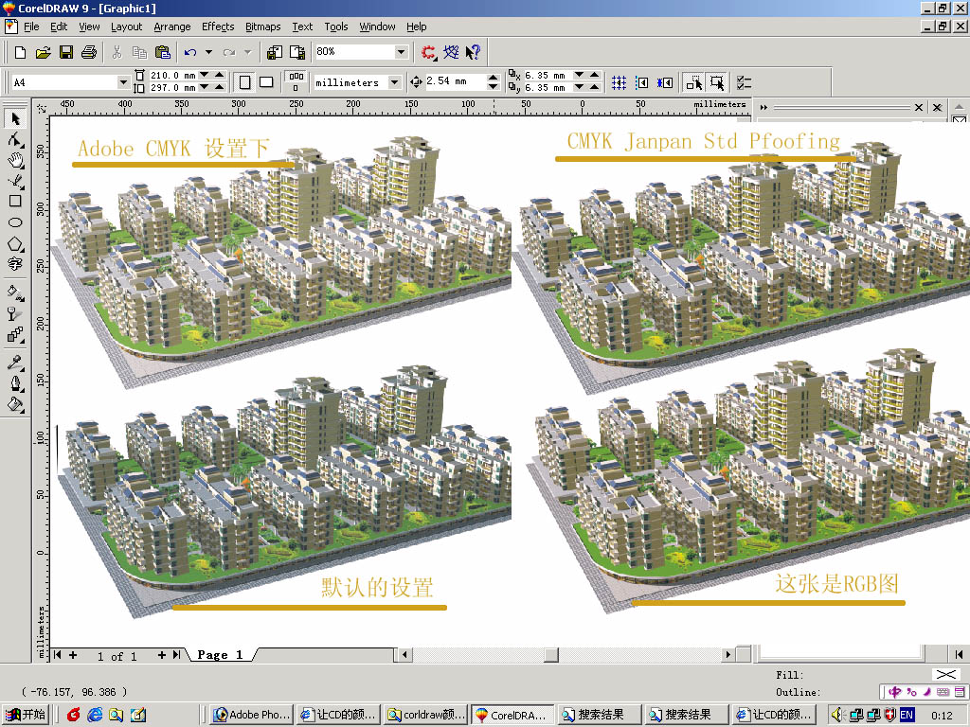Undo the last action with the Undo arrow
This screenshot has height=727, width=970.
pos(190,53)
